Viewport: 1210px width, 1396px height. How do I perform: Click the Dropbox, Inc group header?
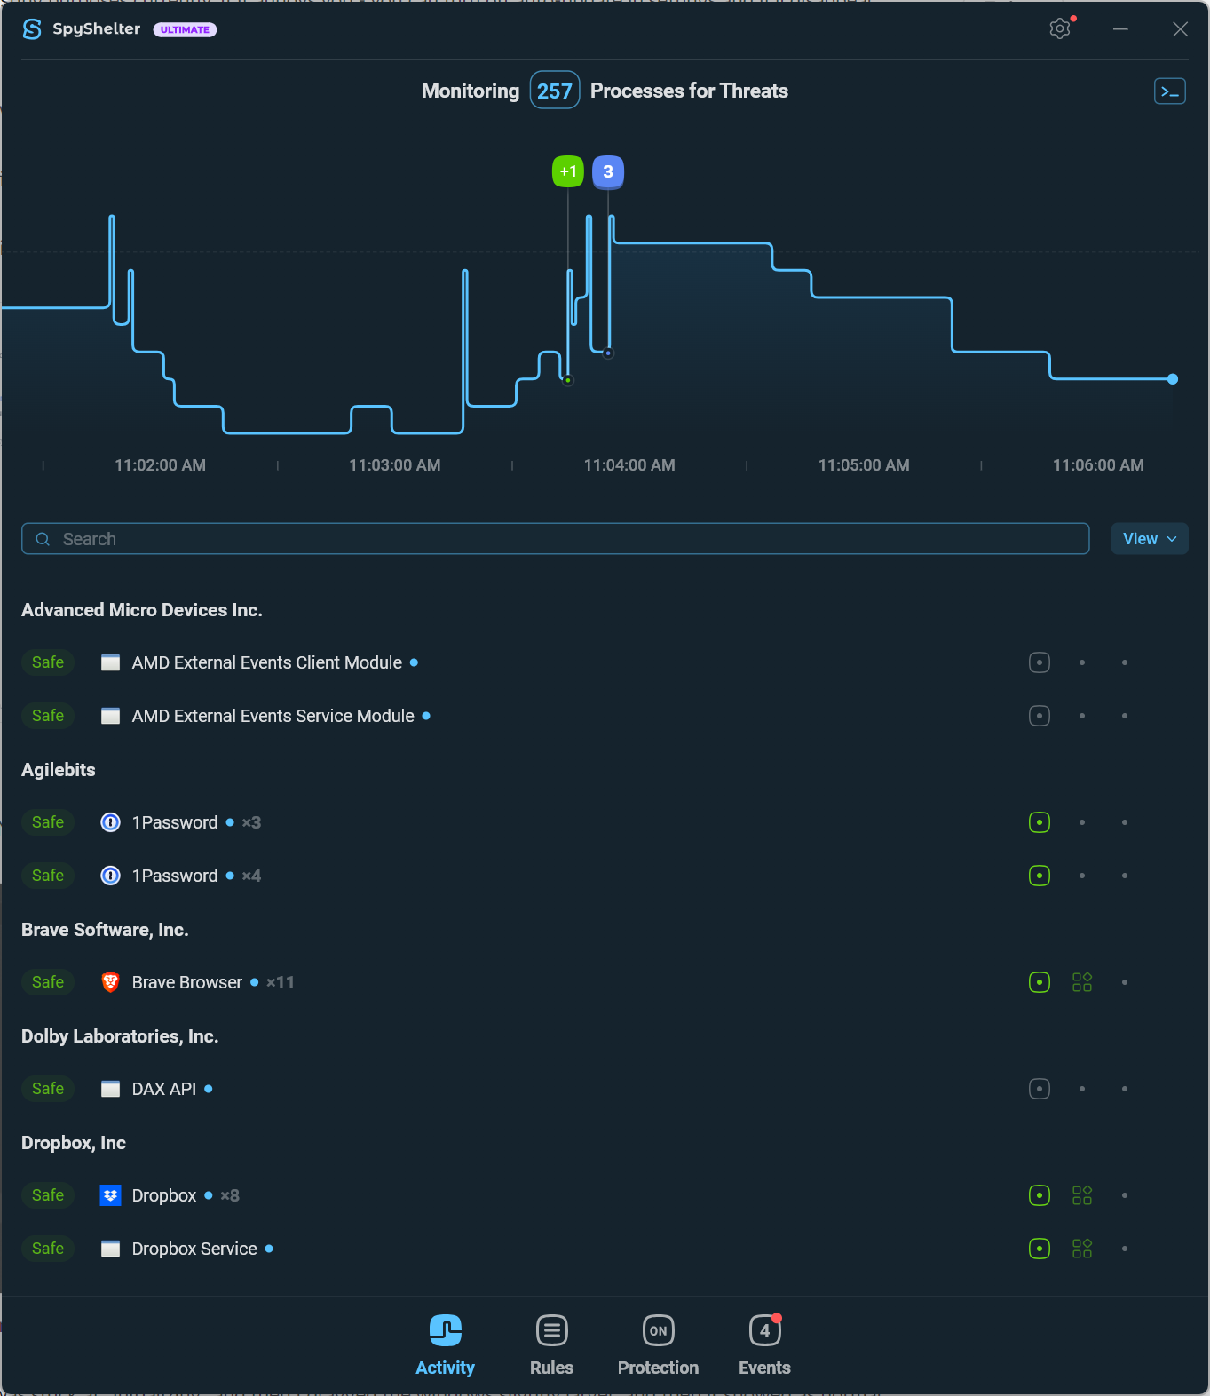[x=74, y=1143]
